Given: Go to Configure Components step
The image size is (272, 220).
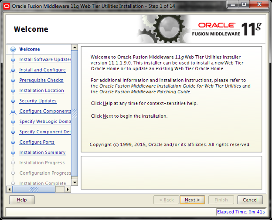Looking at the screenshot, I should pyautogui.click(x=45, y=111).
